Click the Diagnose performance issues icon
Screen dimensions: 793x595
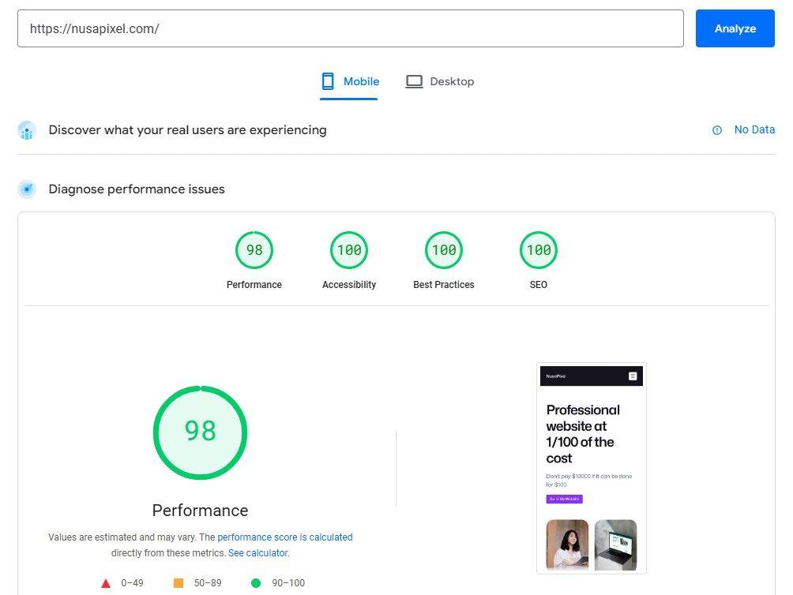coord(27,189)
